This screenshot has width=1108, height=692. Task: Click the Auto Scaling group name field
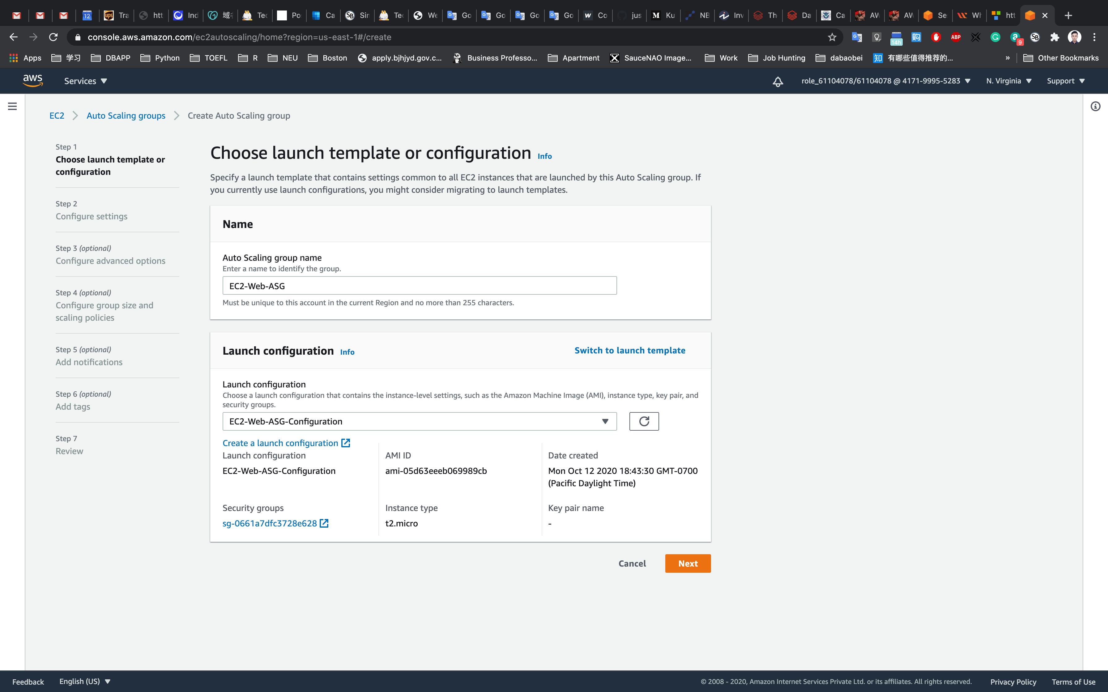point(419,285)
